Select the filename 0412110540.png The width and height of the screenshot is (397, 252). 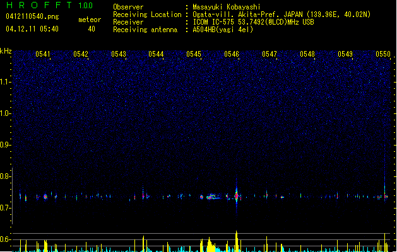click(x=32, y=16)
